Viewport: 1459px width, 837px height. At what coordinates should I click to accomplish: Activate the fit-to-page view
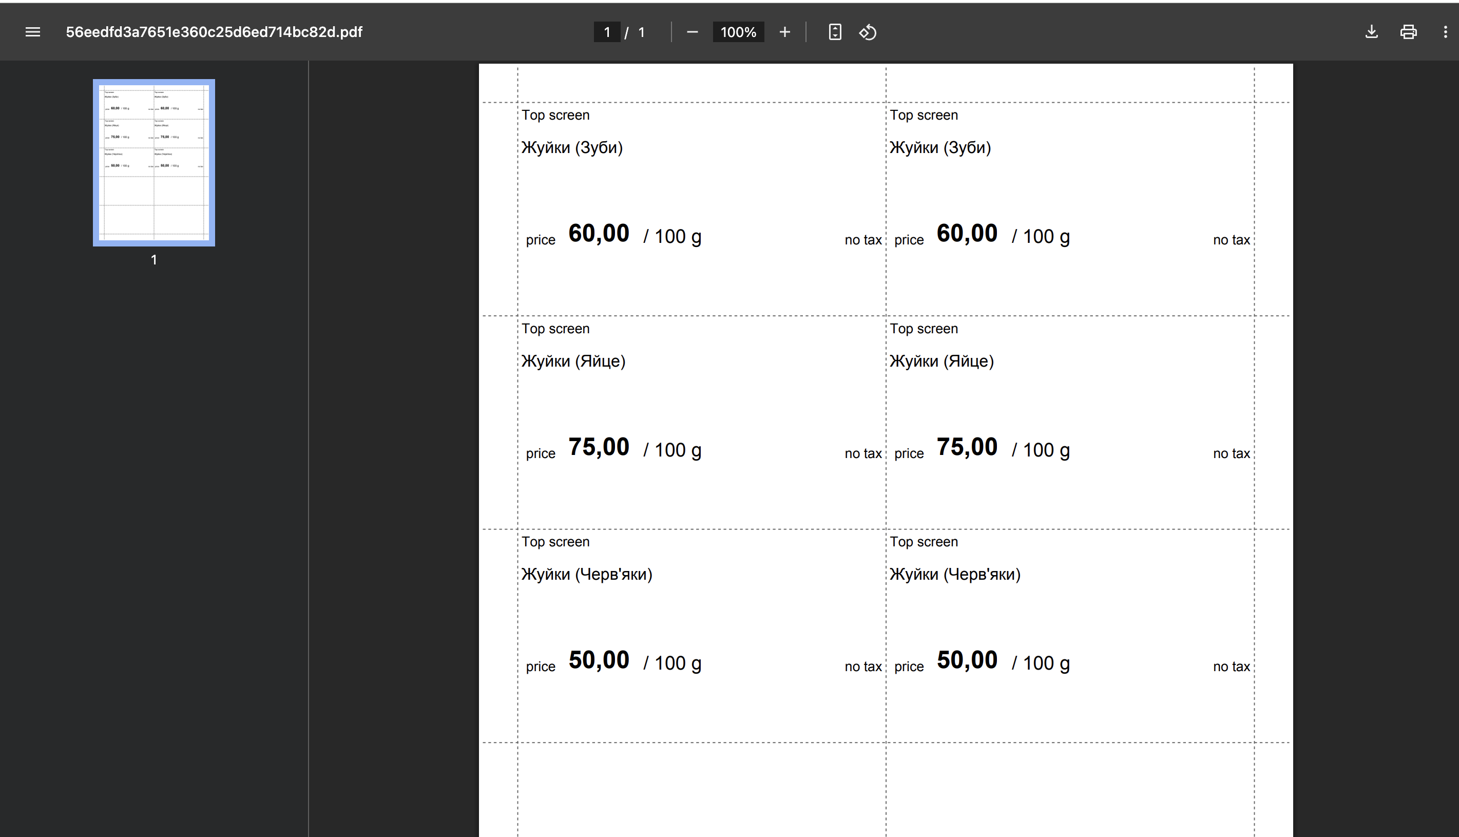pos(834,32)
